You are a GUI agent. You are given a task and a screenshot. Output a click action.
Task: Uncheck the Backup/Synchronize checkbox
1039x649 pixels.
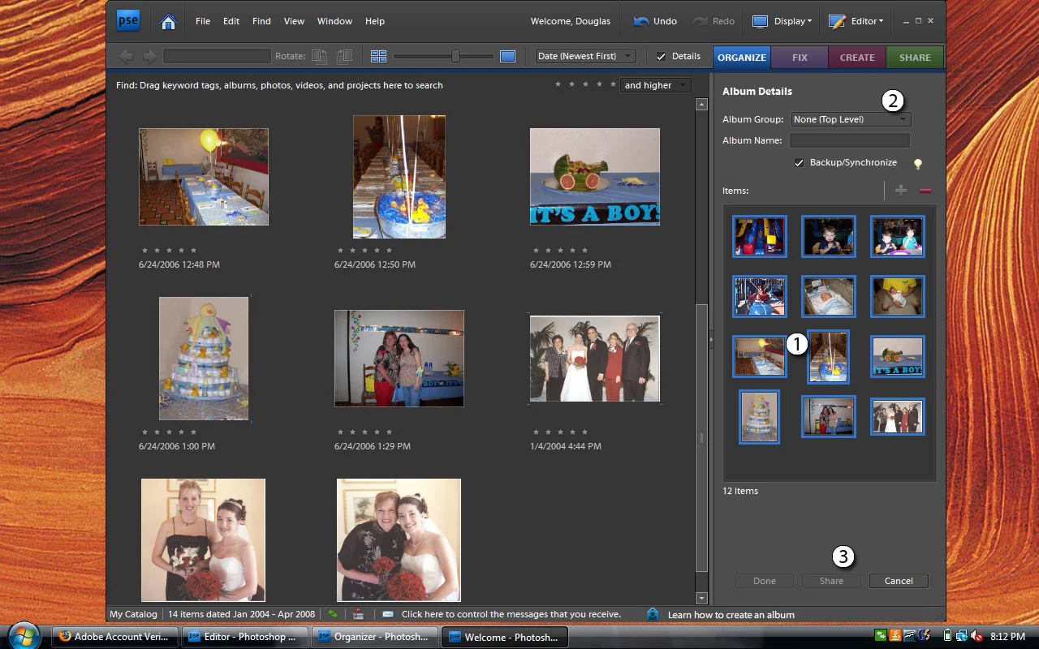point(800,162)
